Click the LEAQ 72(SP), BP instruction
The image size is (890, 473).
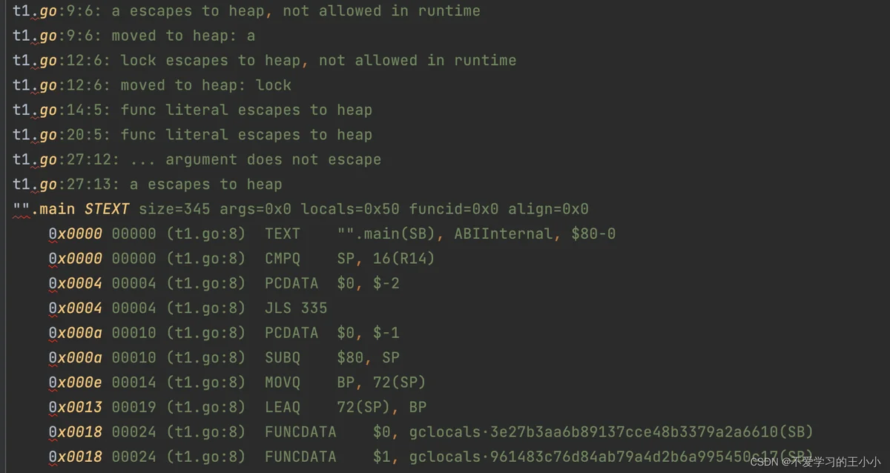tap(237, 407)
